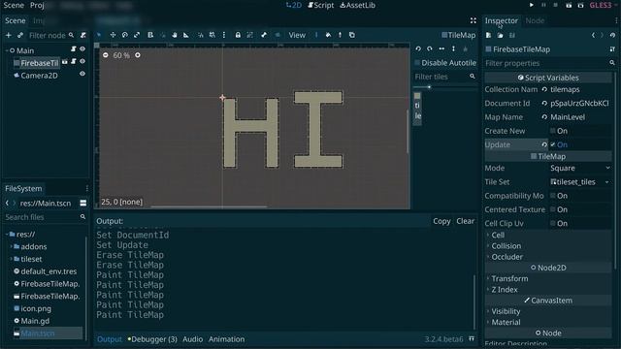
Task: Hide the Camera2D node
Action: (82, 74)
